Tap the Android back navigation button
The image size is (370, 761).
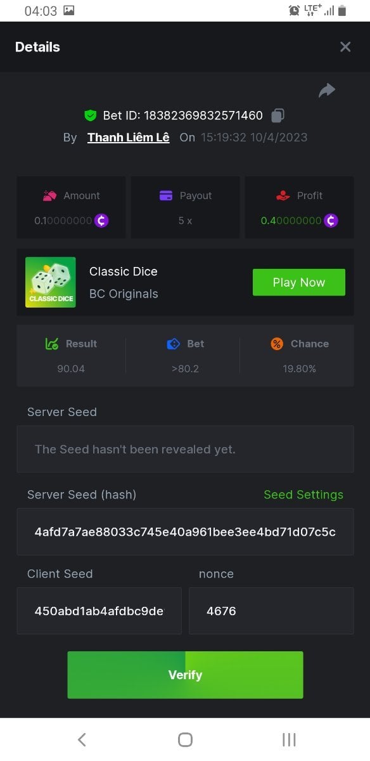click(82, 739)
